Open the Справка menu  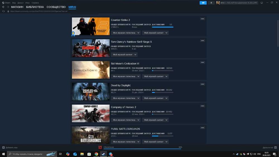[x=35, y=3]
